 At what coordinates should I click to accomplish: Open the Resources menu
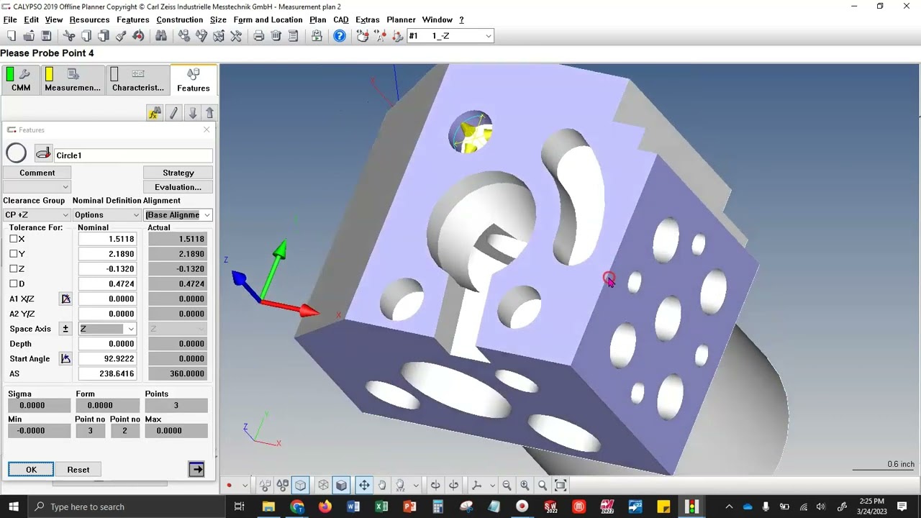(x=89, y=19)
